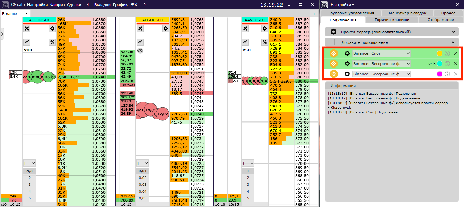464x207 pixels.
Task: Open connection dropdown in Jv4l5 row
Action: coord(382,64)
